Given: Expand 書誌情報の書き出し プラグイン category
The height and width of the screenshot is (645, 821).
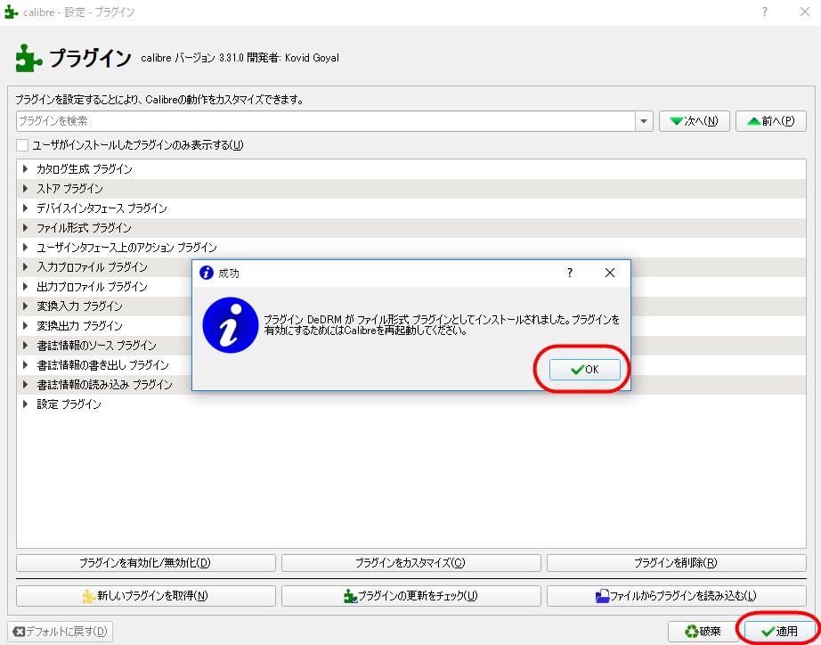Looking at the screenshot, I should (25, 364).
